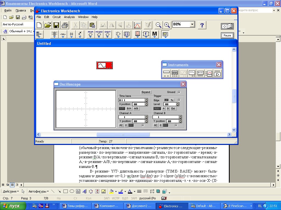
Task: Open the Analysis menu
Action: click(x=69, y=17)
